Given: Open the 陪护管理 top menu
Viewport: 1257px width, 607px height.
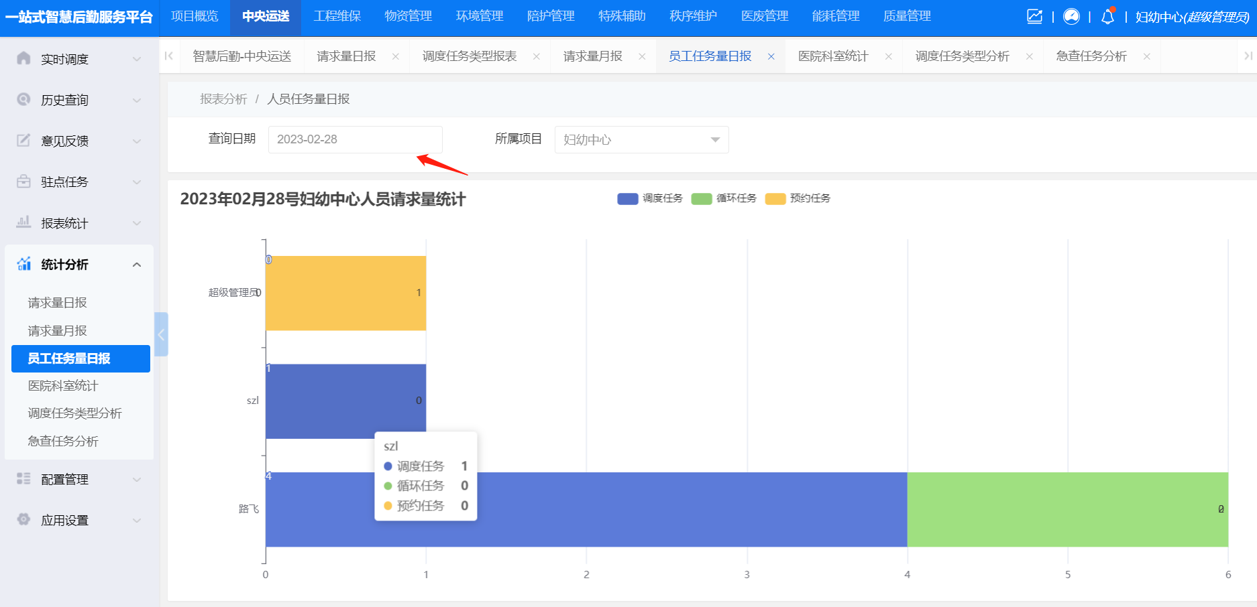Looking at the screenshot, I should tap(550, 16).
